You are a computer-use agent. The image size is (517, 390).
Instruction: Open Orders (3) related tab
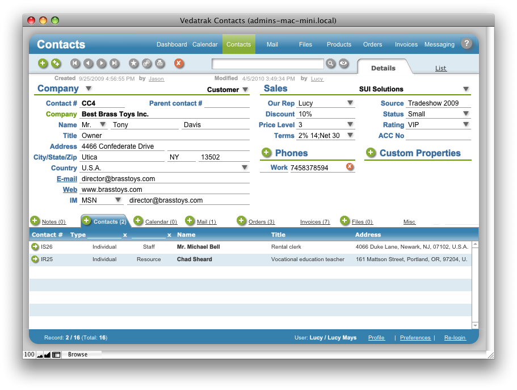point(262,222)
